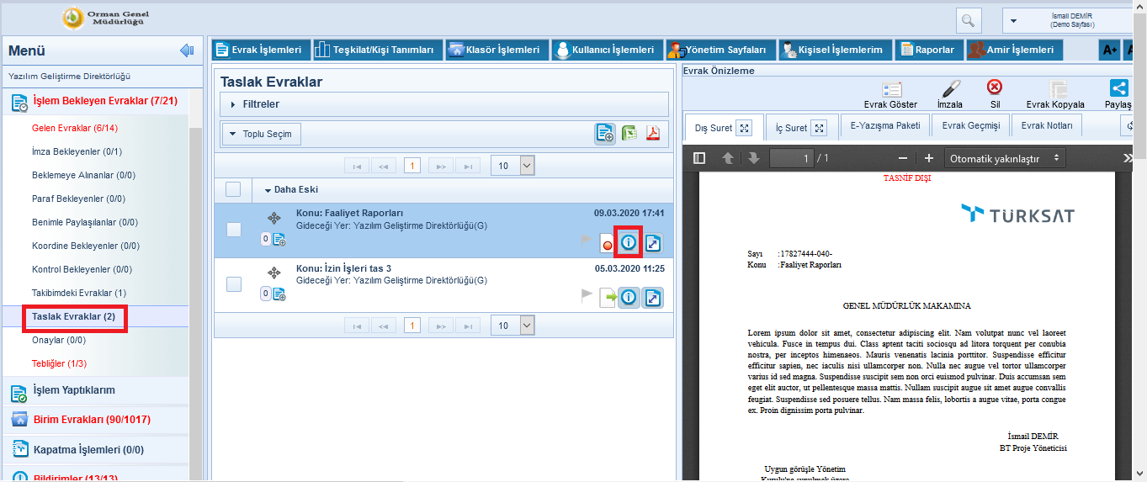Check the Faaliyet Raporları row checkbox
The image size is (1147, 482).
pyautogui.click(x=234, y=230)
